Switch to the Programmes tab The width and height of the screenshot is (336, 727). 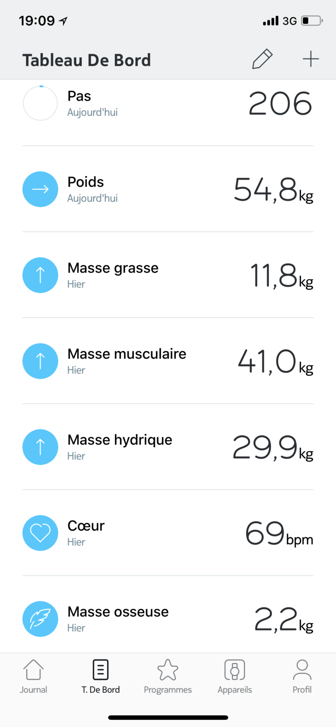click(x=168, y=676)
